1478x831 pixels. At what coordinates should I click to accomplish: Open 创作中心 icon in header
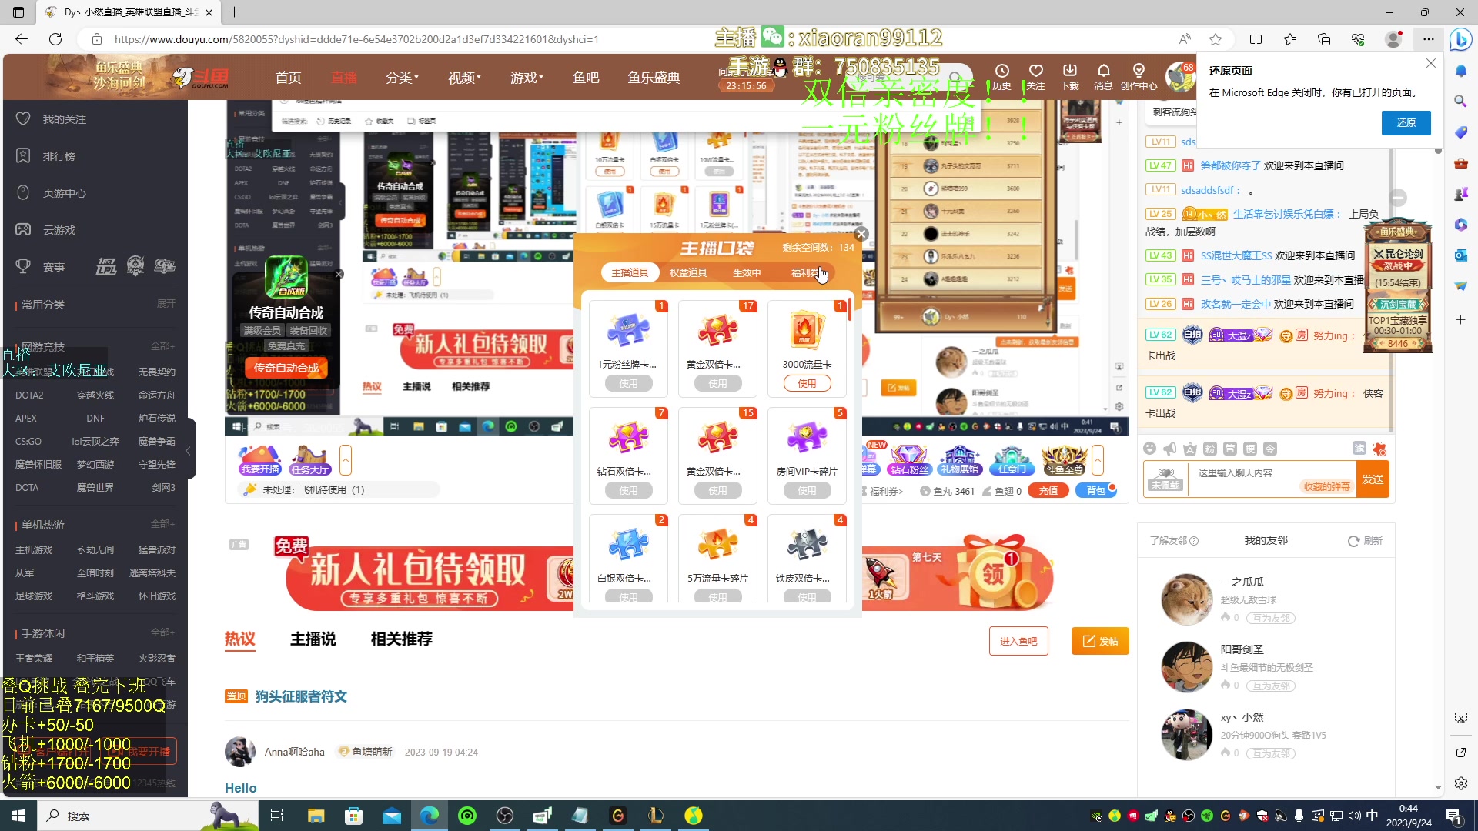click(x=1139, y=77)
